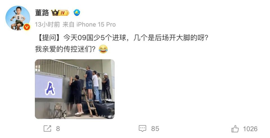Like the post with thumbs-up icon
Viewport: 270px width, 138px height.
235,128
